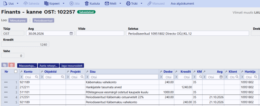Click the calendar icon in table Aeg filter
The width and height of the screenshot is (260, 106).
pos(221,77)
